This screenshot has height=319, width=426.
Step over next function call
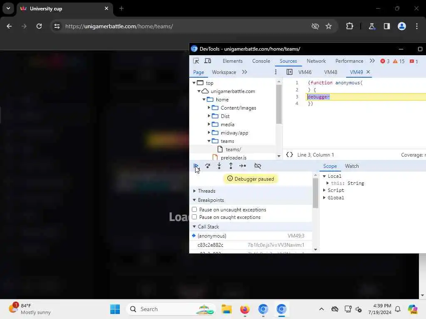[x=208, y=166]
